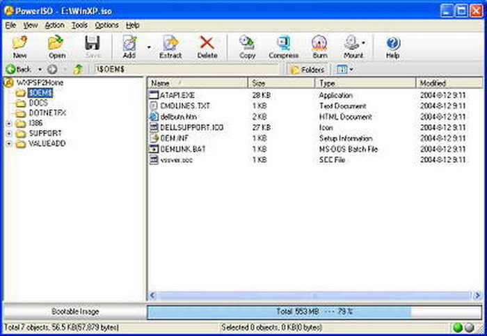The width and height of the screenshot is (487, 336).
Task: Open the Forward history dropdown arrow
Action: [65, 70]
